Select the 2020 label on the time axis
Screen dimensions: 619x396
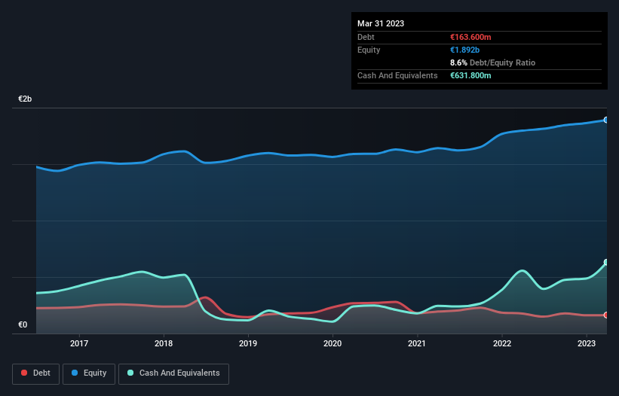tap(332, 344)
